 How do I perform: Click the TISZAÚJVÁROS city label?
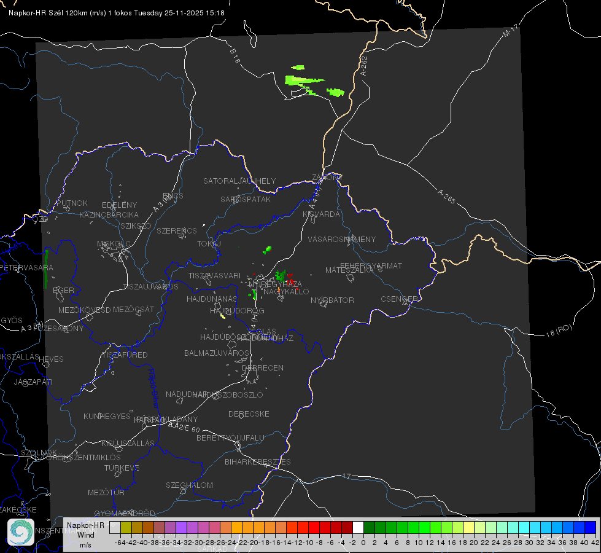pyautogui.click(x=150, y=287)
